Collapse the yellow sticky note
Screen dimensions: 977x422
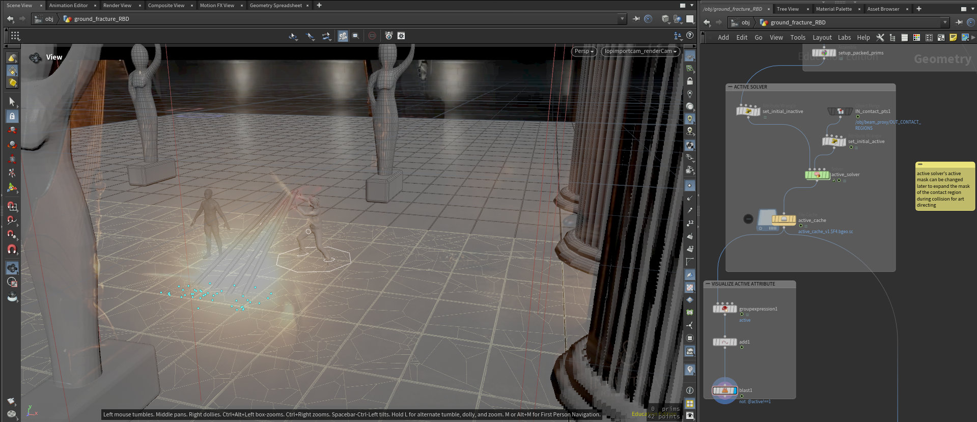[920, 164]
